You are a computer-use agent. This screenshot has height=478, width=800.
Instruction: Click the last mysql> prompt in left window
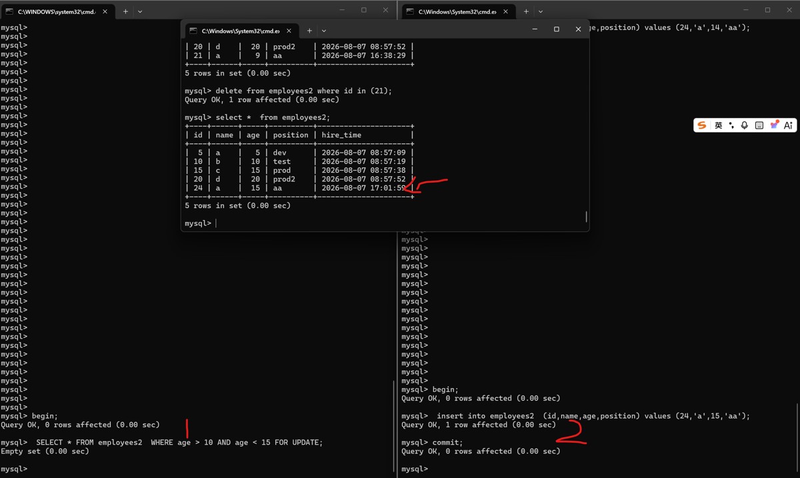pos(14,469)
